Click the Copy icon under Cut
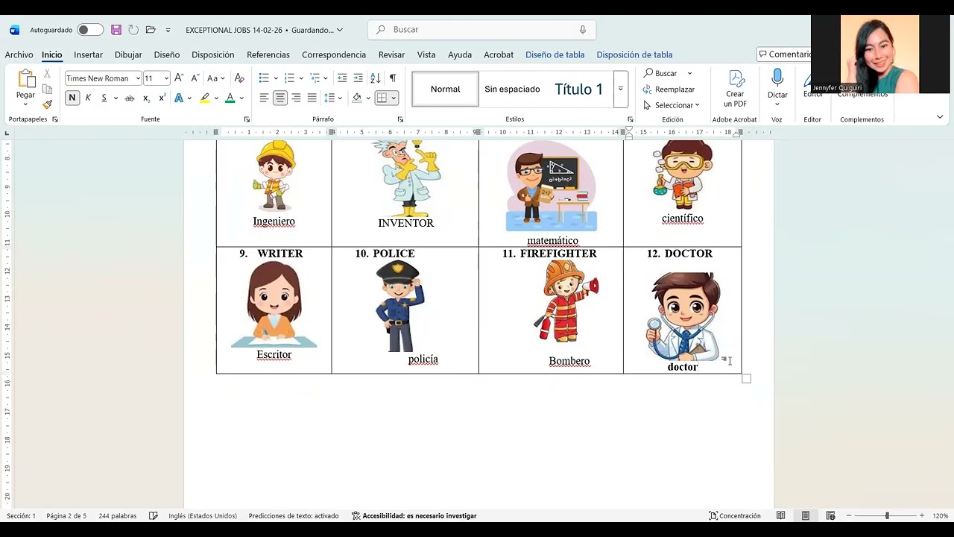Image resolution: width=954 pixels, height=537 pixels. (x=47, y=89)
